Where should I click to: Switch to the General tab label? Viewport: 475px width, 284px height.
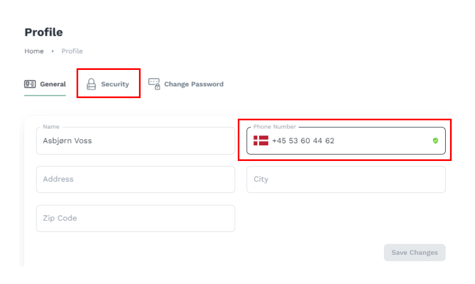53,84
